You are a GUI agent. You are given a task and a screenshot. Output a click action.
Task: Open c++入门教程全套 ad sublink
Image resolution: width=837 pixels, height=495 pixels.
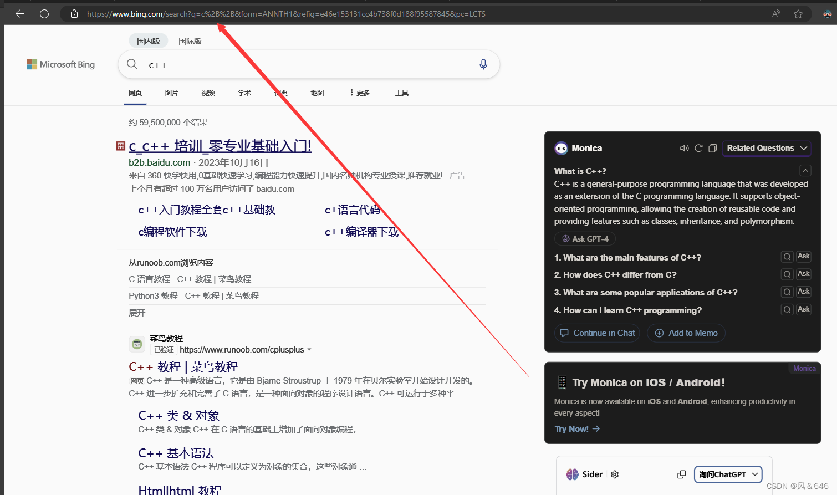coord(207,210)
